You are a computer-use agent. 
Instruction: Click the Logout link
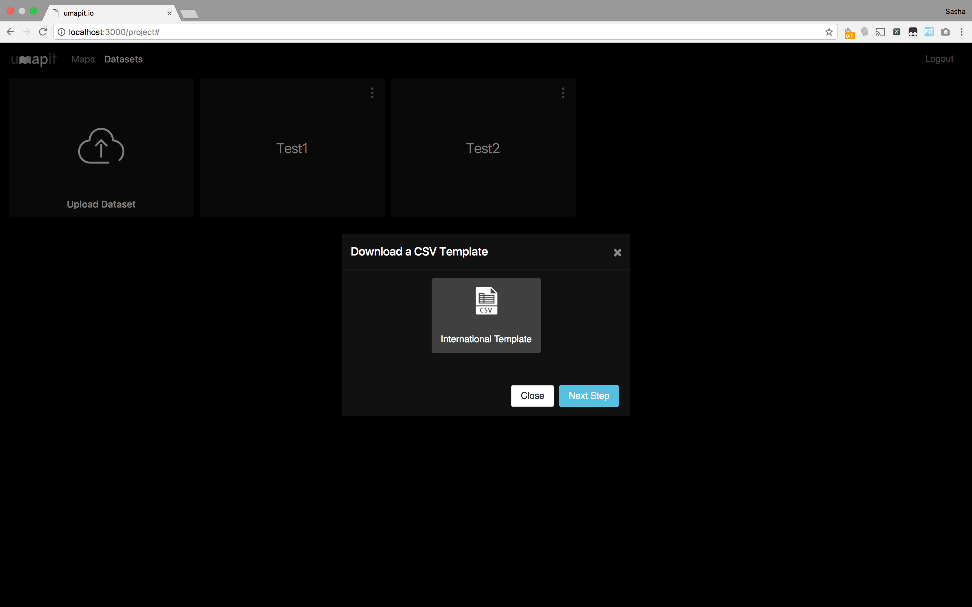(x=939, y=59)
